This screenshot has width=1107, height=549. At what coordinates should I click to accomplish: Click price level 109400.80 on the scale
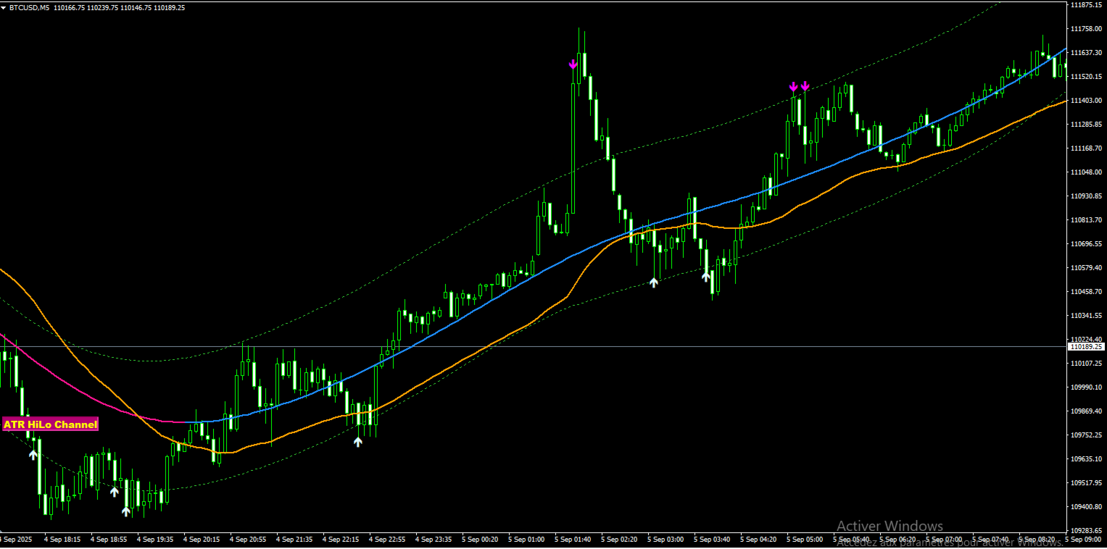point(1085,506)
